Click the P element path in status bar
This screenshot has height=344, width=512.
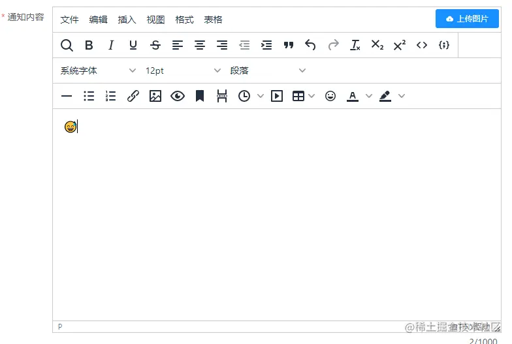coord(60,326)
